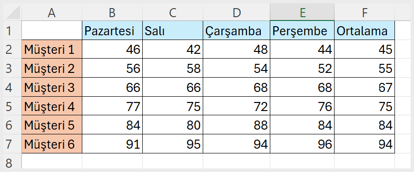Select the Müşteri 1 cell

[52, 50]
